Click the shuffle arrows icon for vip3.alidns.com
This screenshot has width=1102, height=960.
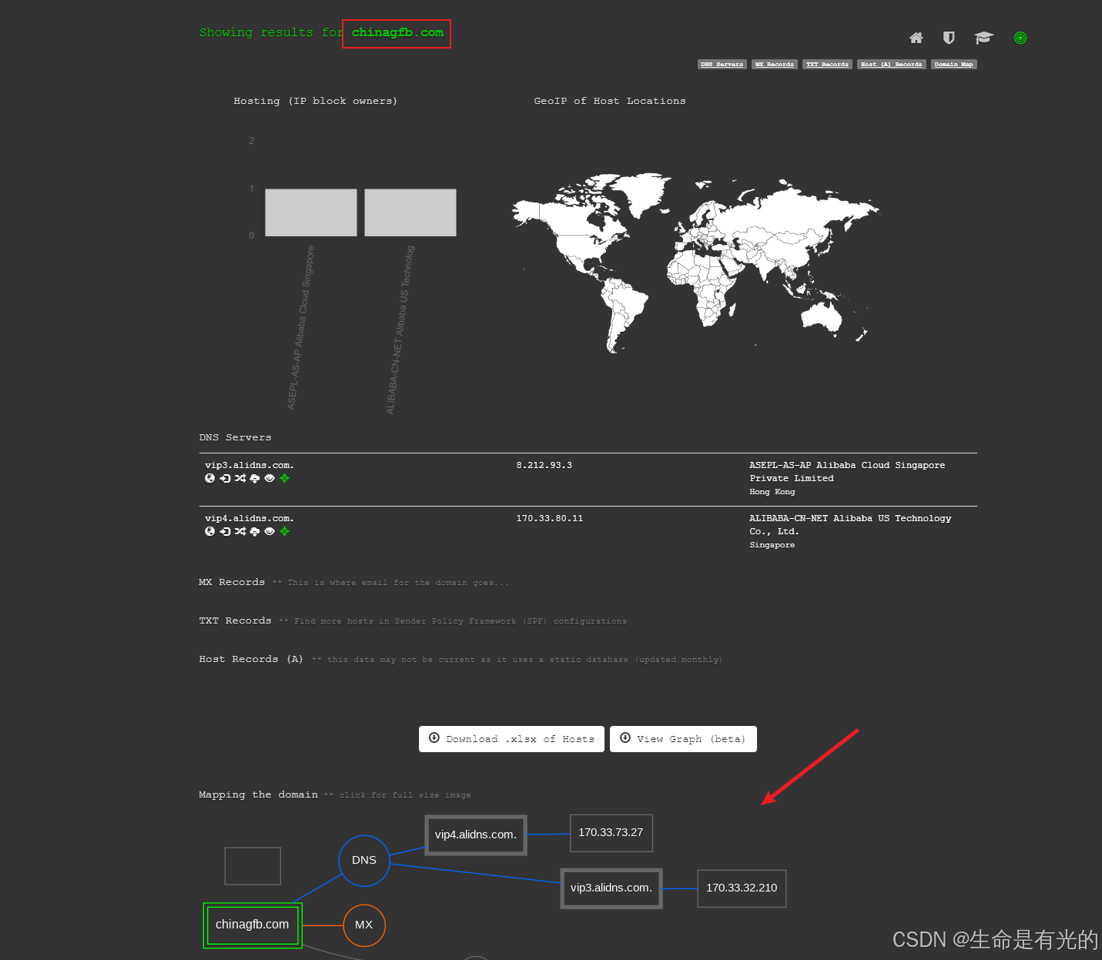click(x=240, y=478)
